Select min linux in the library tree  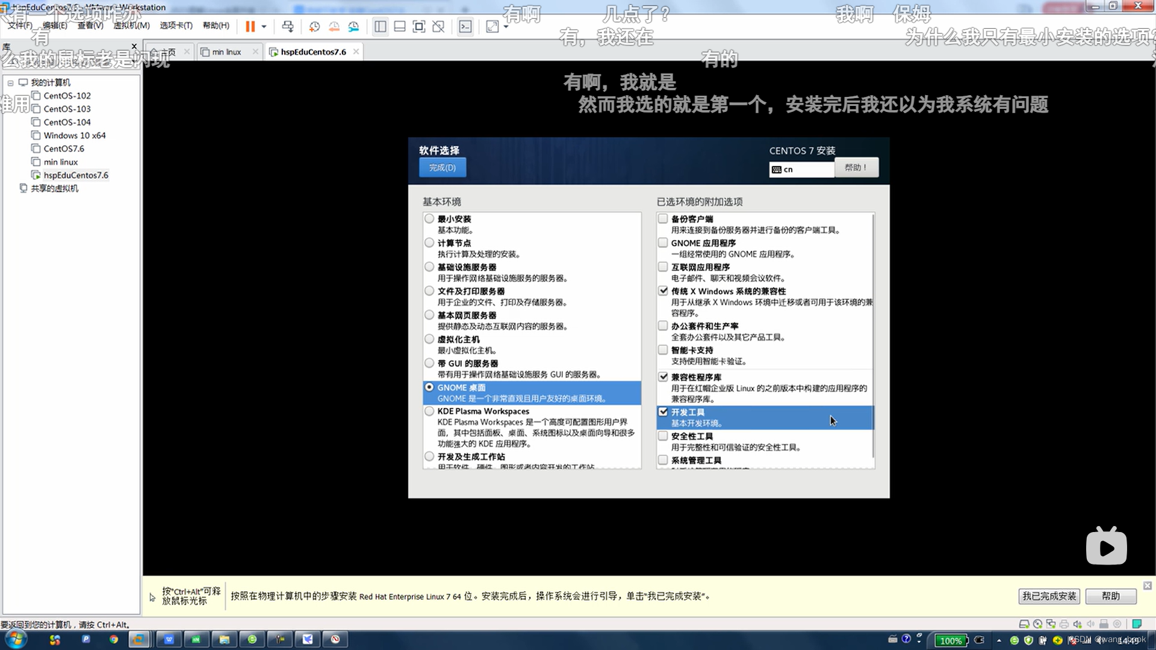pyautogui.click(x=60, y=162)
